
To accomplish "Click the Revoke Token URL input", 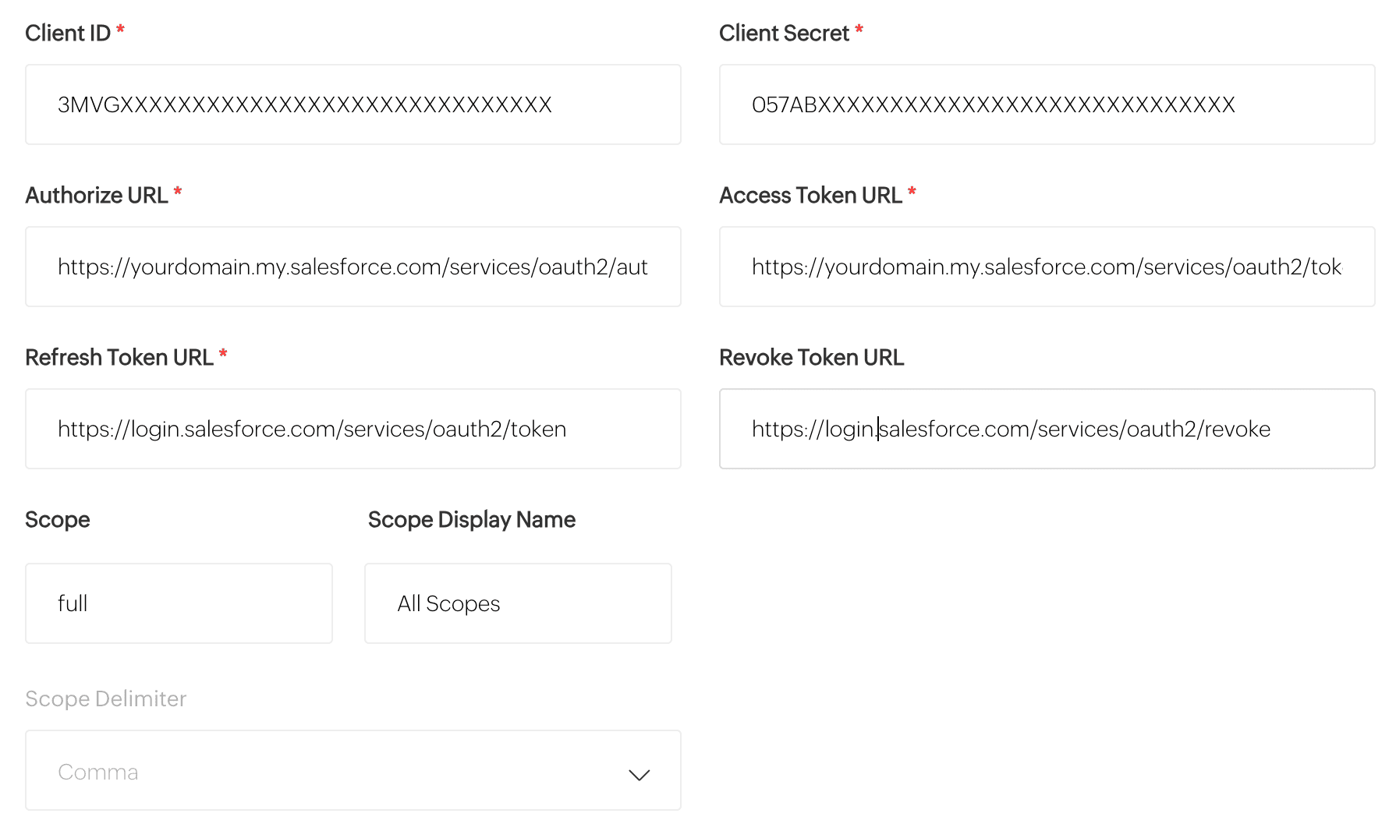I will (x=1047, y=429).
